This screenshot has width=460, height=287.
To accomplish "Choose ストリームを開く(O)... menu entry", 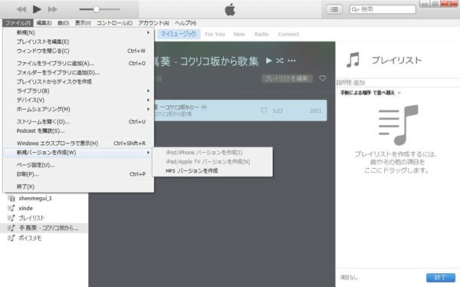I will pyautogui.click(x=79, y=121).
